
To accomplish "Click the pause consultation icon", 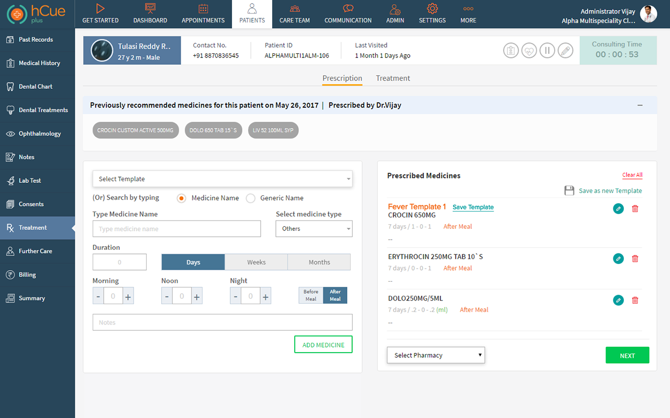I will (x=547, y=51).
